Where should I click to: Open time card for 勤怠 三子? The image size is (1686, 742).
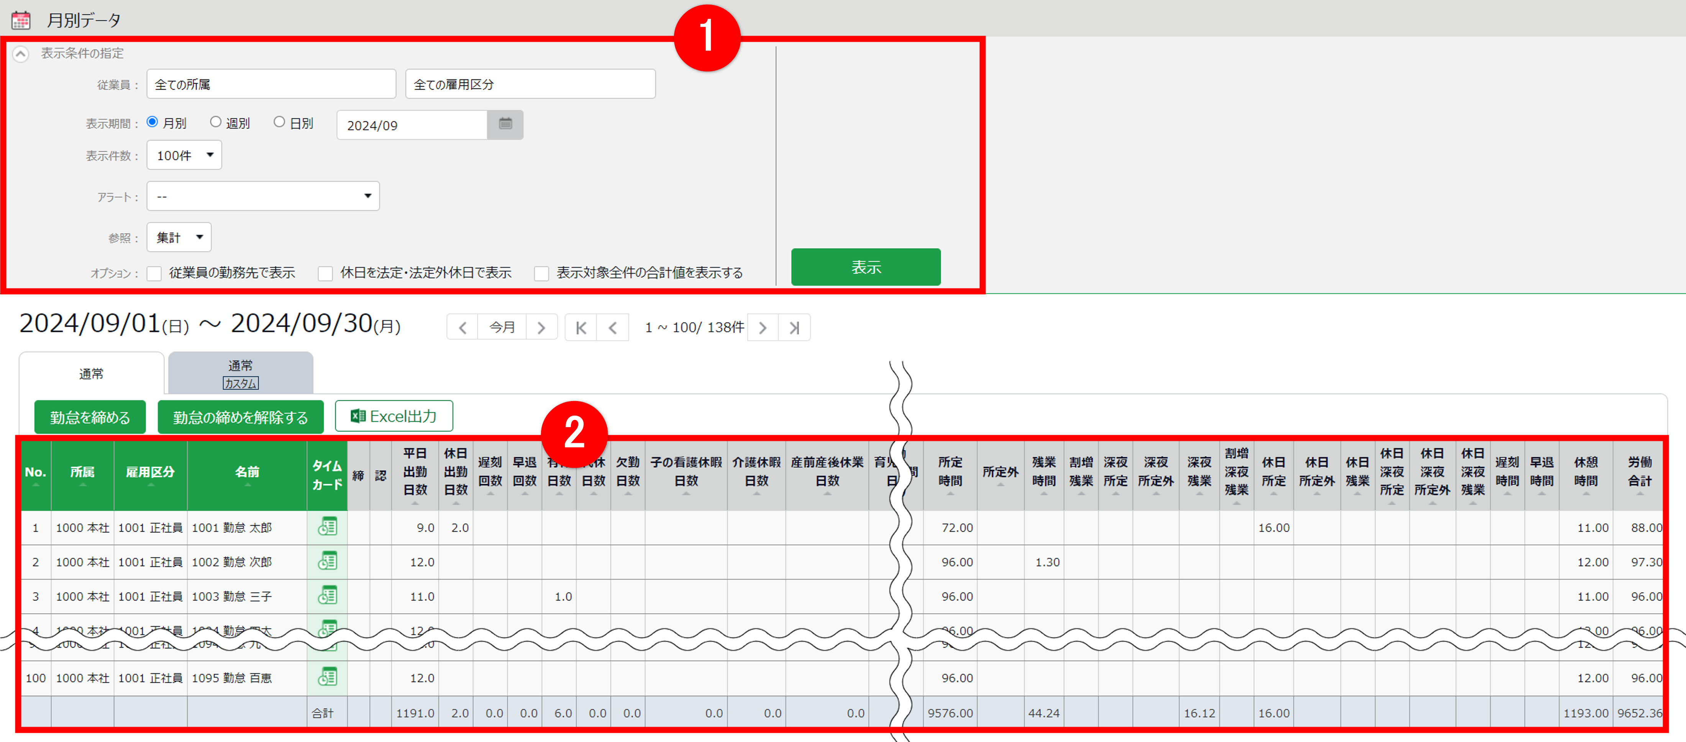coord(327,596)
